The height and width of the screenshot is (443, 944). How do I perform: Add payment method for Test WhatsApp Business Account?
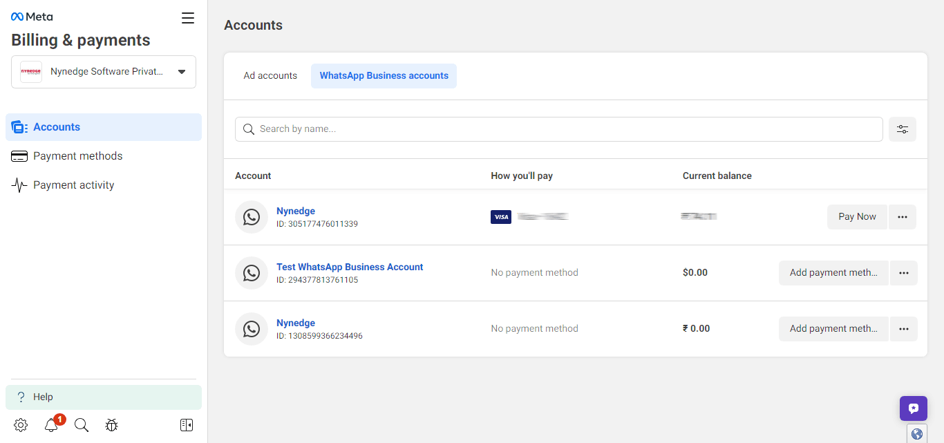click(833, 273)
